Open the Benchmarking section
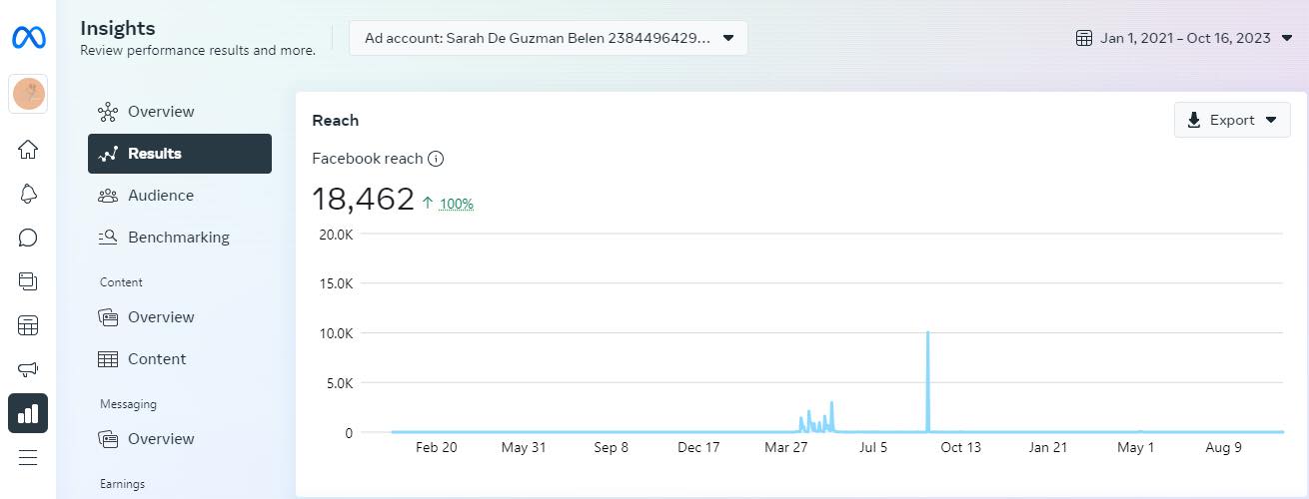1309x499 pixels. coord(178,238)
